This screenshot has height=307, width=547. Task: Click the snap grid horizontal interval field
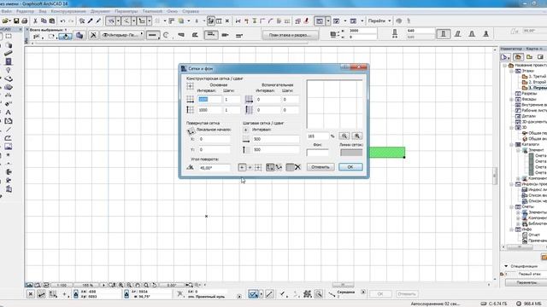coord(275,139)
